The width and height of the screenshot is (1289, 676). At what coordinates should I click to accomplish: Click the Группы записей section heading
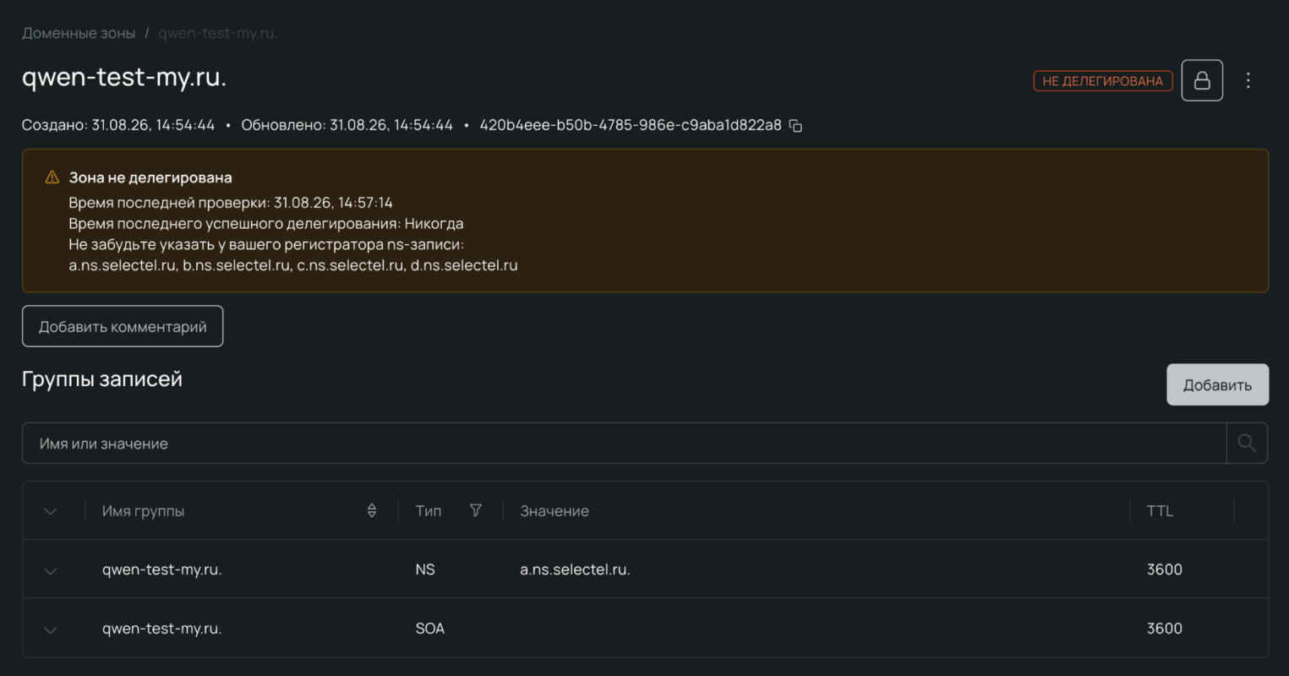point(102,379)
